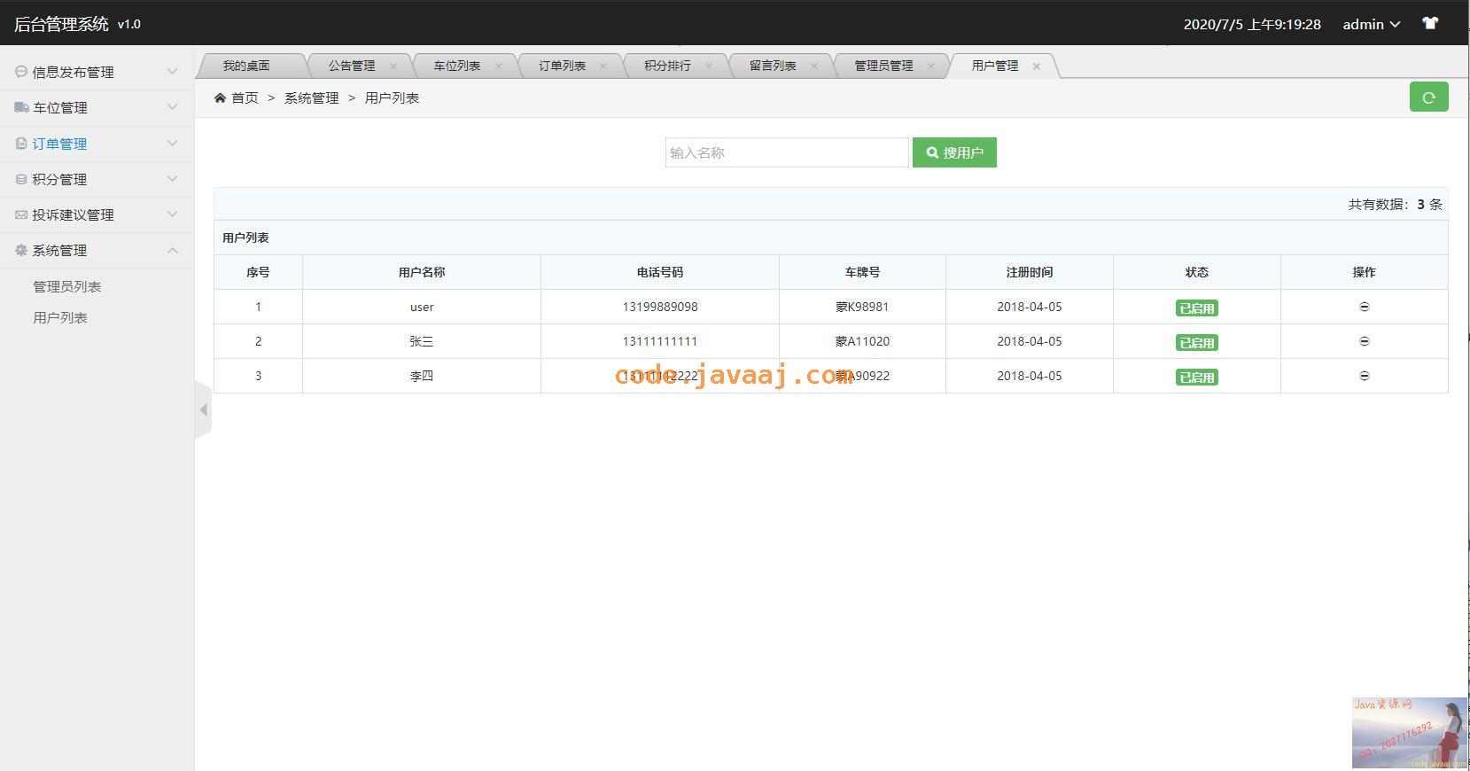The width and height of the screenshot is (1470, 771).
Task: Click 系统管理 breadcrumb link
Action: click(x=311, y=98)
